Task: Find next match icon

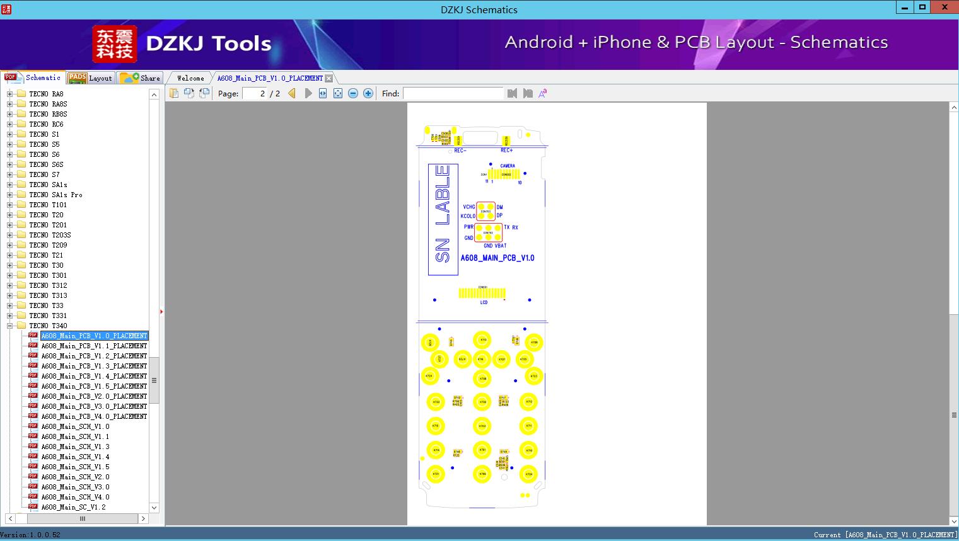Action: [528, 93]
